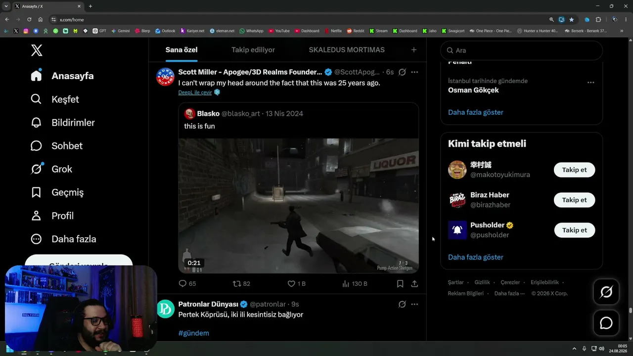Open Sohbet chat in the sidebar

point(56,145)
